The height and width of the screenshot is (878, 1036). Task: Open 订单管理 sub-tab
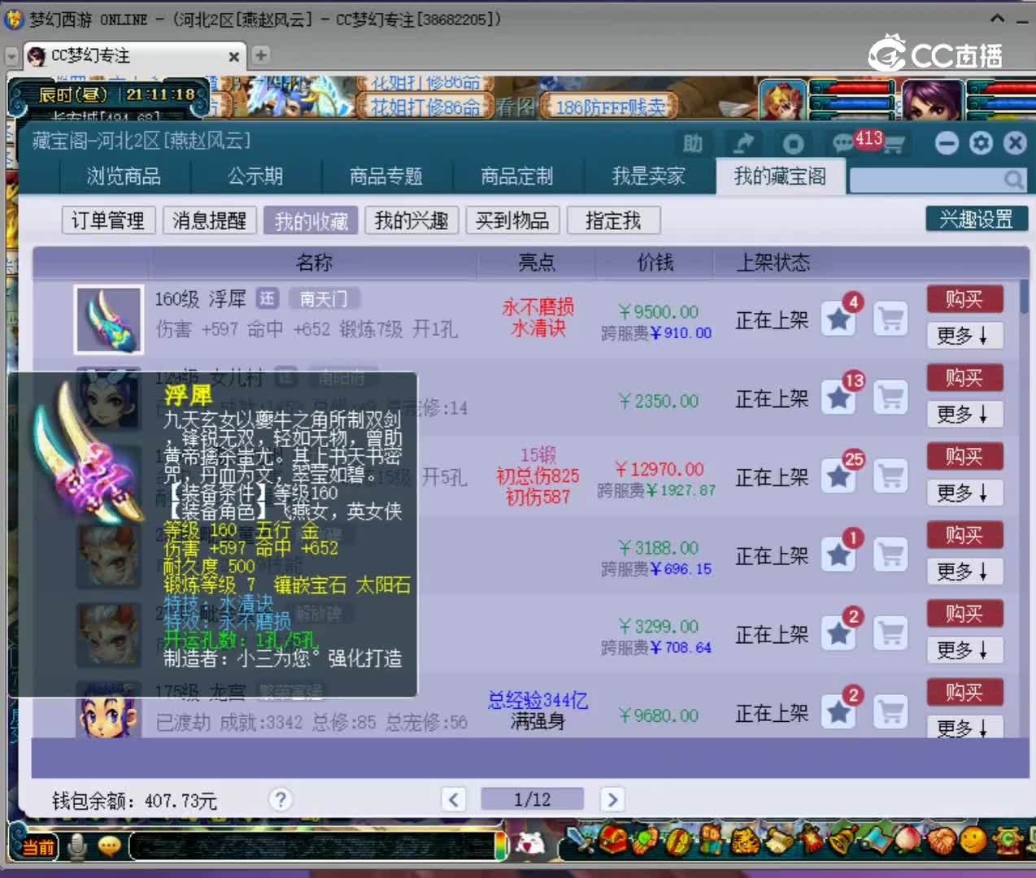108,220
